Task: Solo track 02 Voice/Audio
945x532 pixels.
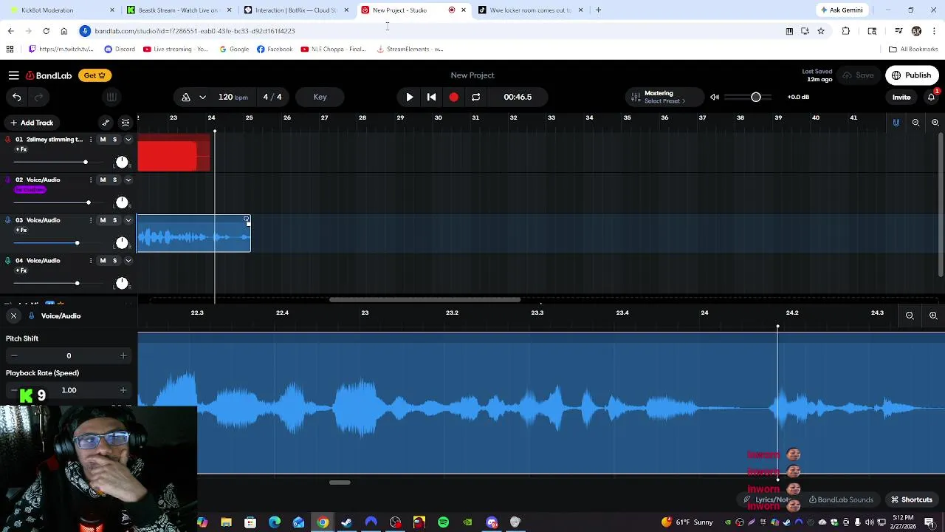Action: 114,180
